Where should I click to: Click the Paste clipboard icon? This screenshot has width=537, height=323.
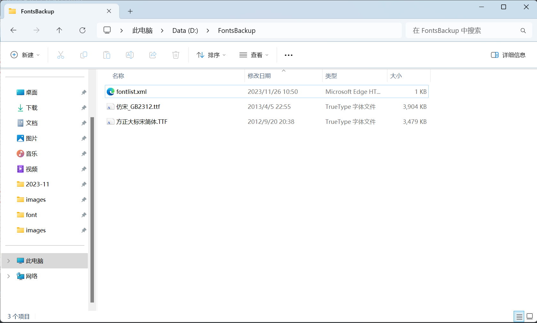click(x=107, y=55)
